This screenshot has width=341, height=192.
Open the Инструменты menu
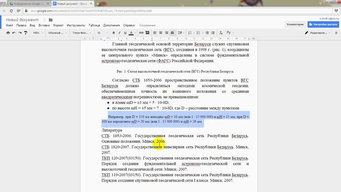[76, 26]
